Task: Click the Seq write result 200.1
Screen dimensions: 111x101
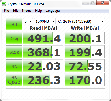Action: point(85,38)
